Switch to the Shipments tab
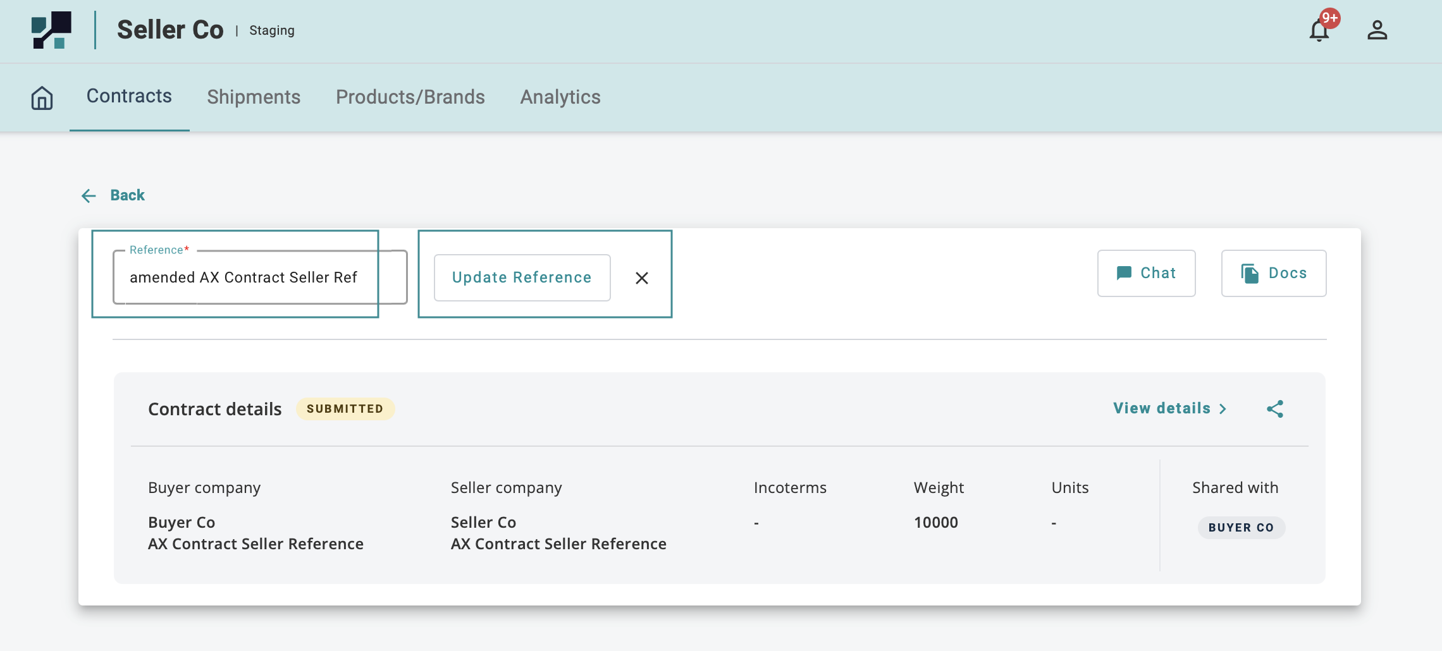Viewport: 1442px width, 651px height. (x=254, y=97)
